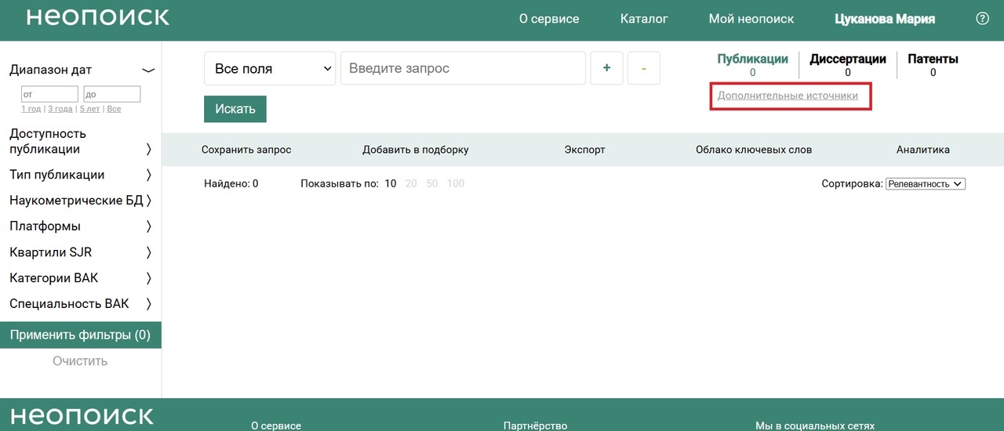Click Очистить to reset filters

(x=80, y=361)
